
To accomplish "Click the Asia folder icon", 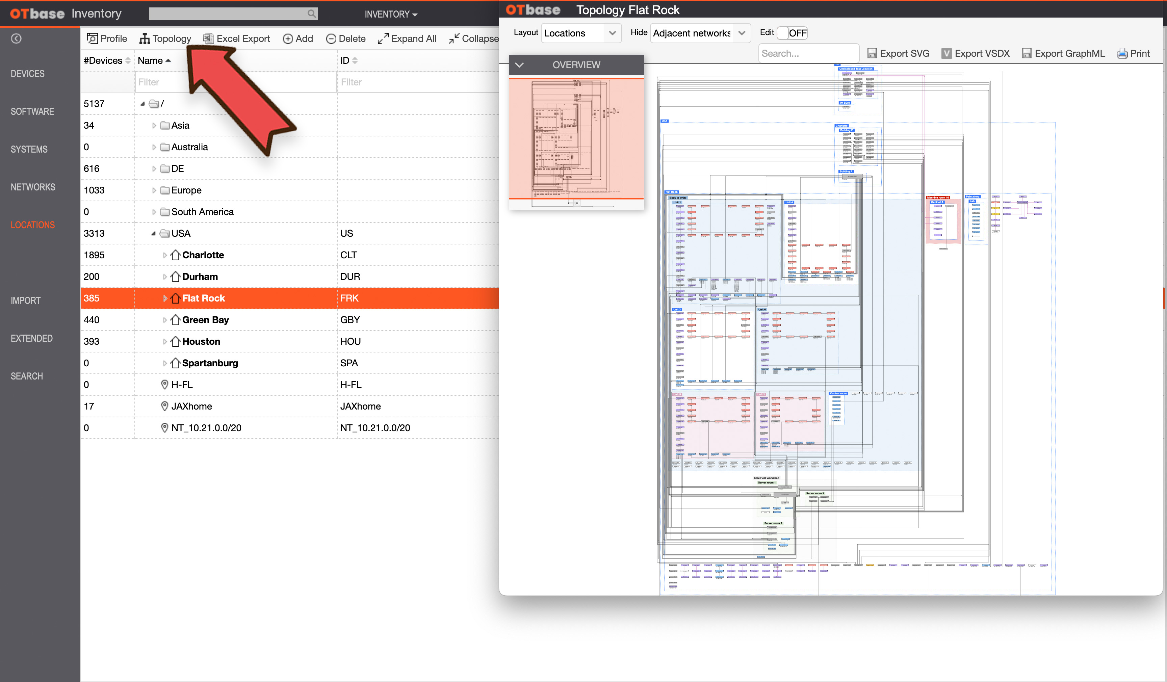I will [x=164, y=125].
